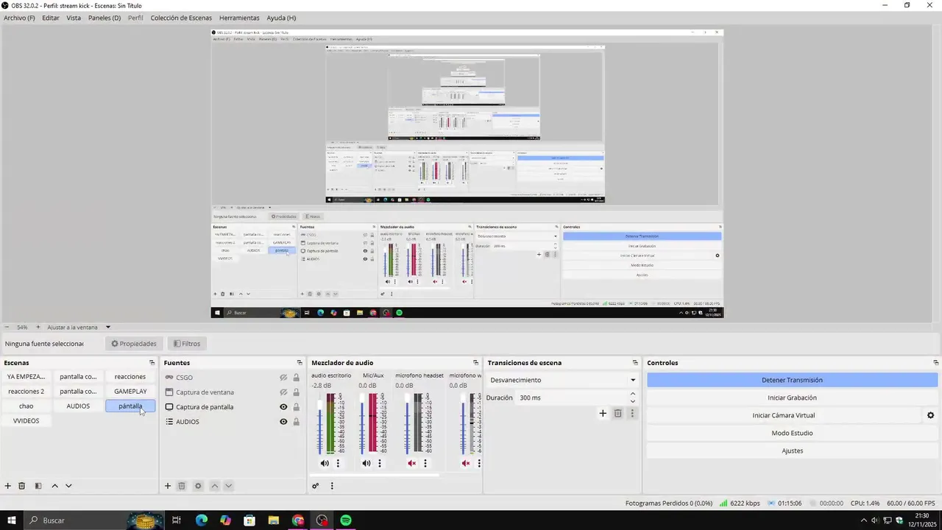Screen dimensions: 942x530
Task: Open File Explorer from the taskbar
Action: click(273, 520)
